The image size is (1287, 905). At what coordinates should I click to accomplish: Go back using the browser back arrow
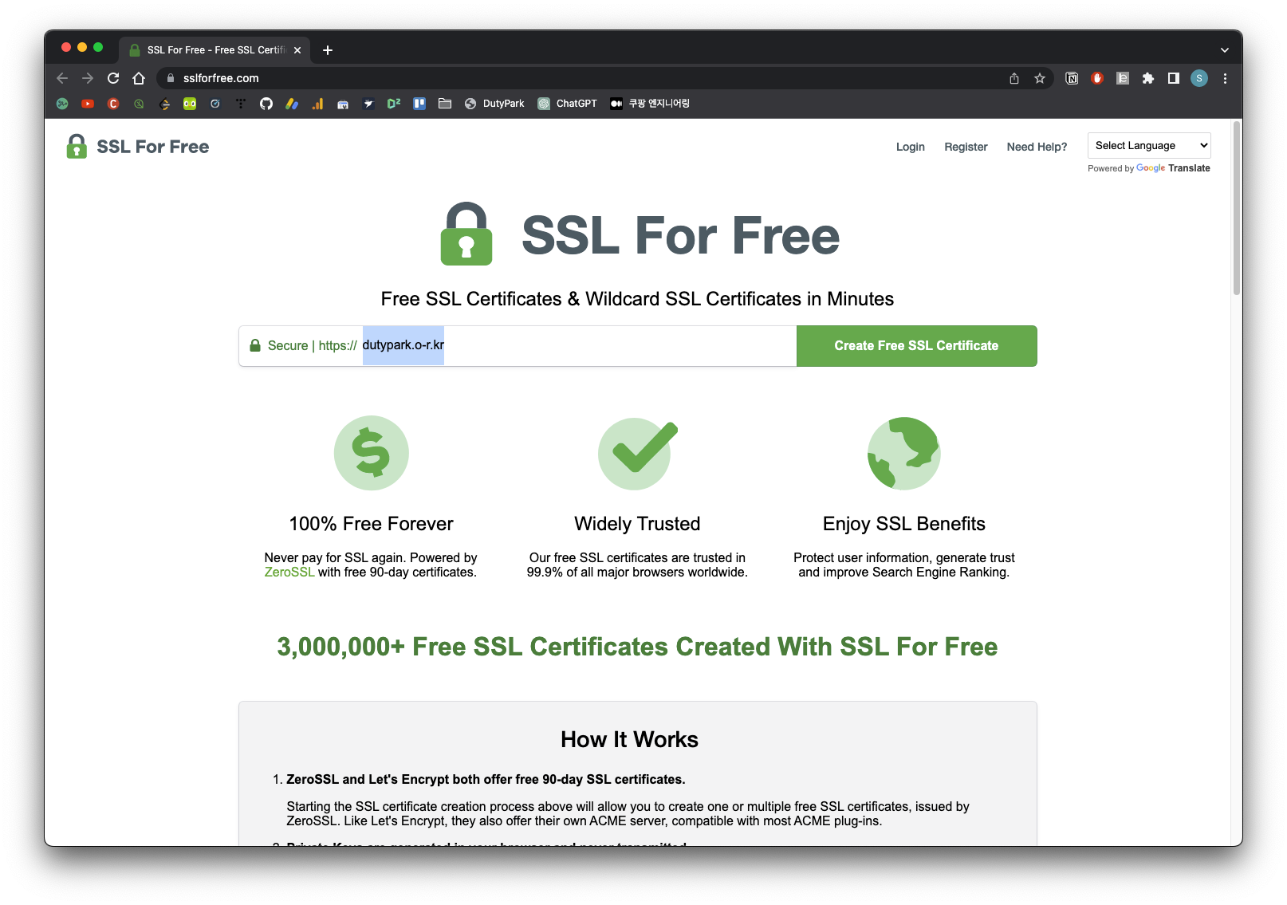click(62, 78)
